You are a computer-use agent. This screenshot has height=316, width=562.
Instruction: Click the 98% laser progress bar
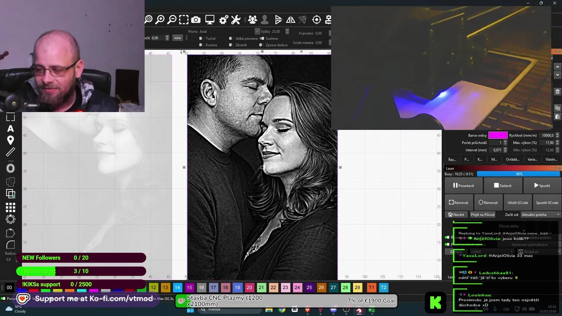(x=519, y=174)
